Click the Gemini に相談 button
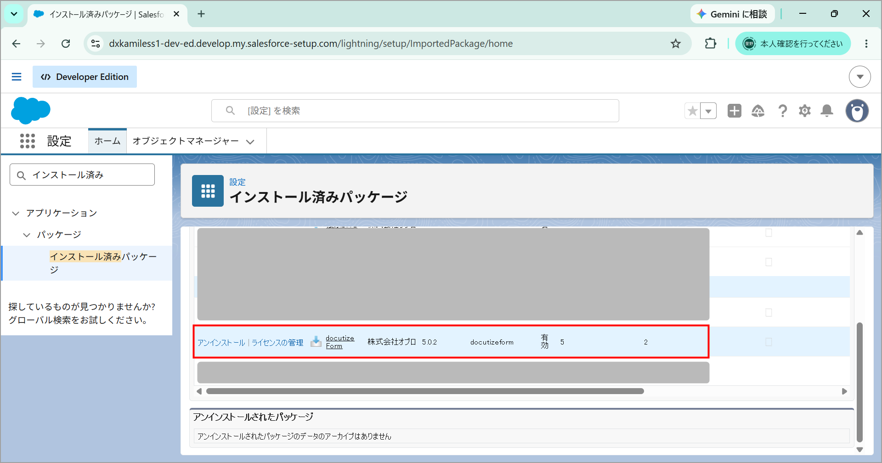 point(732,14)
